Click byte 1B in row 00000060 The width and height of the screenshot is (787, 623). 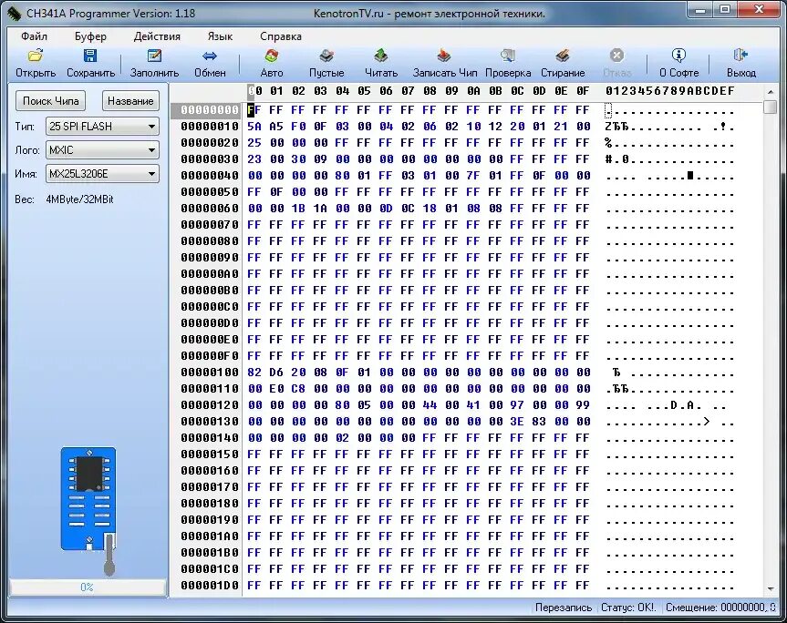click(298, 208)
